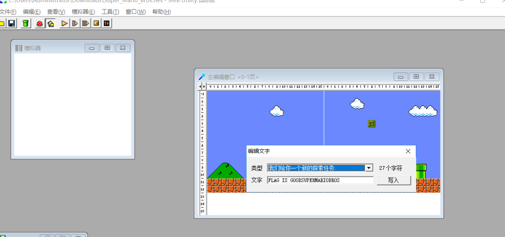505x237 pixels.
Task: Click the right page arrow in main editor
Action: (204, 87)
